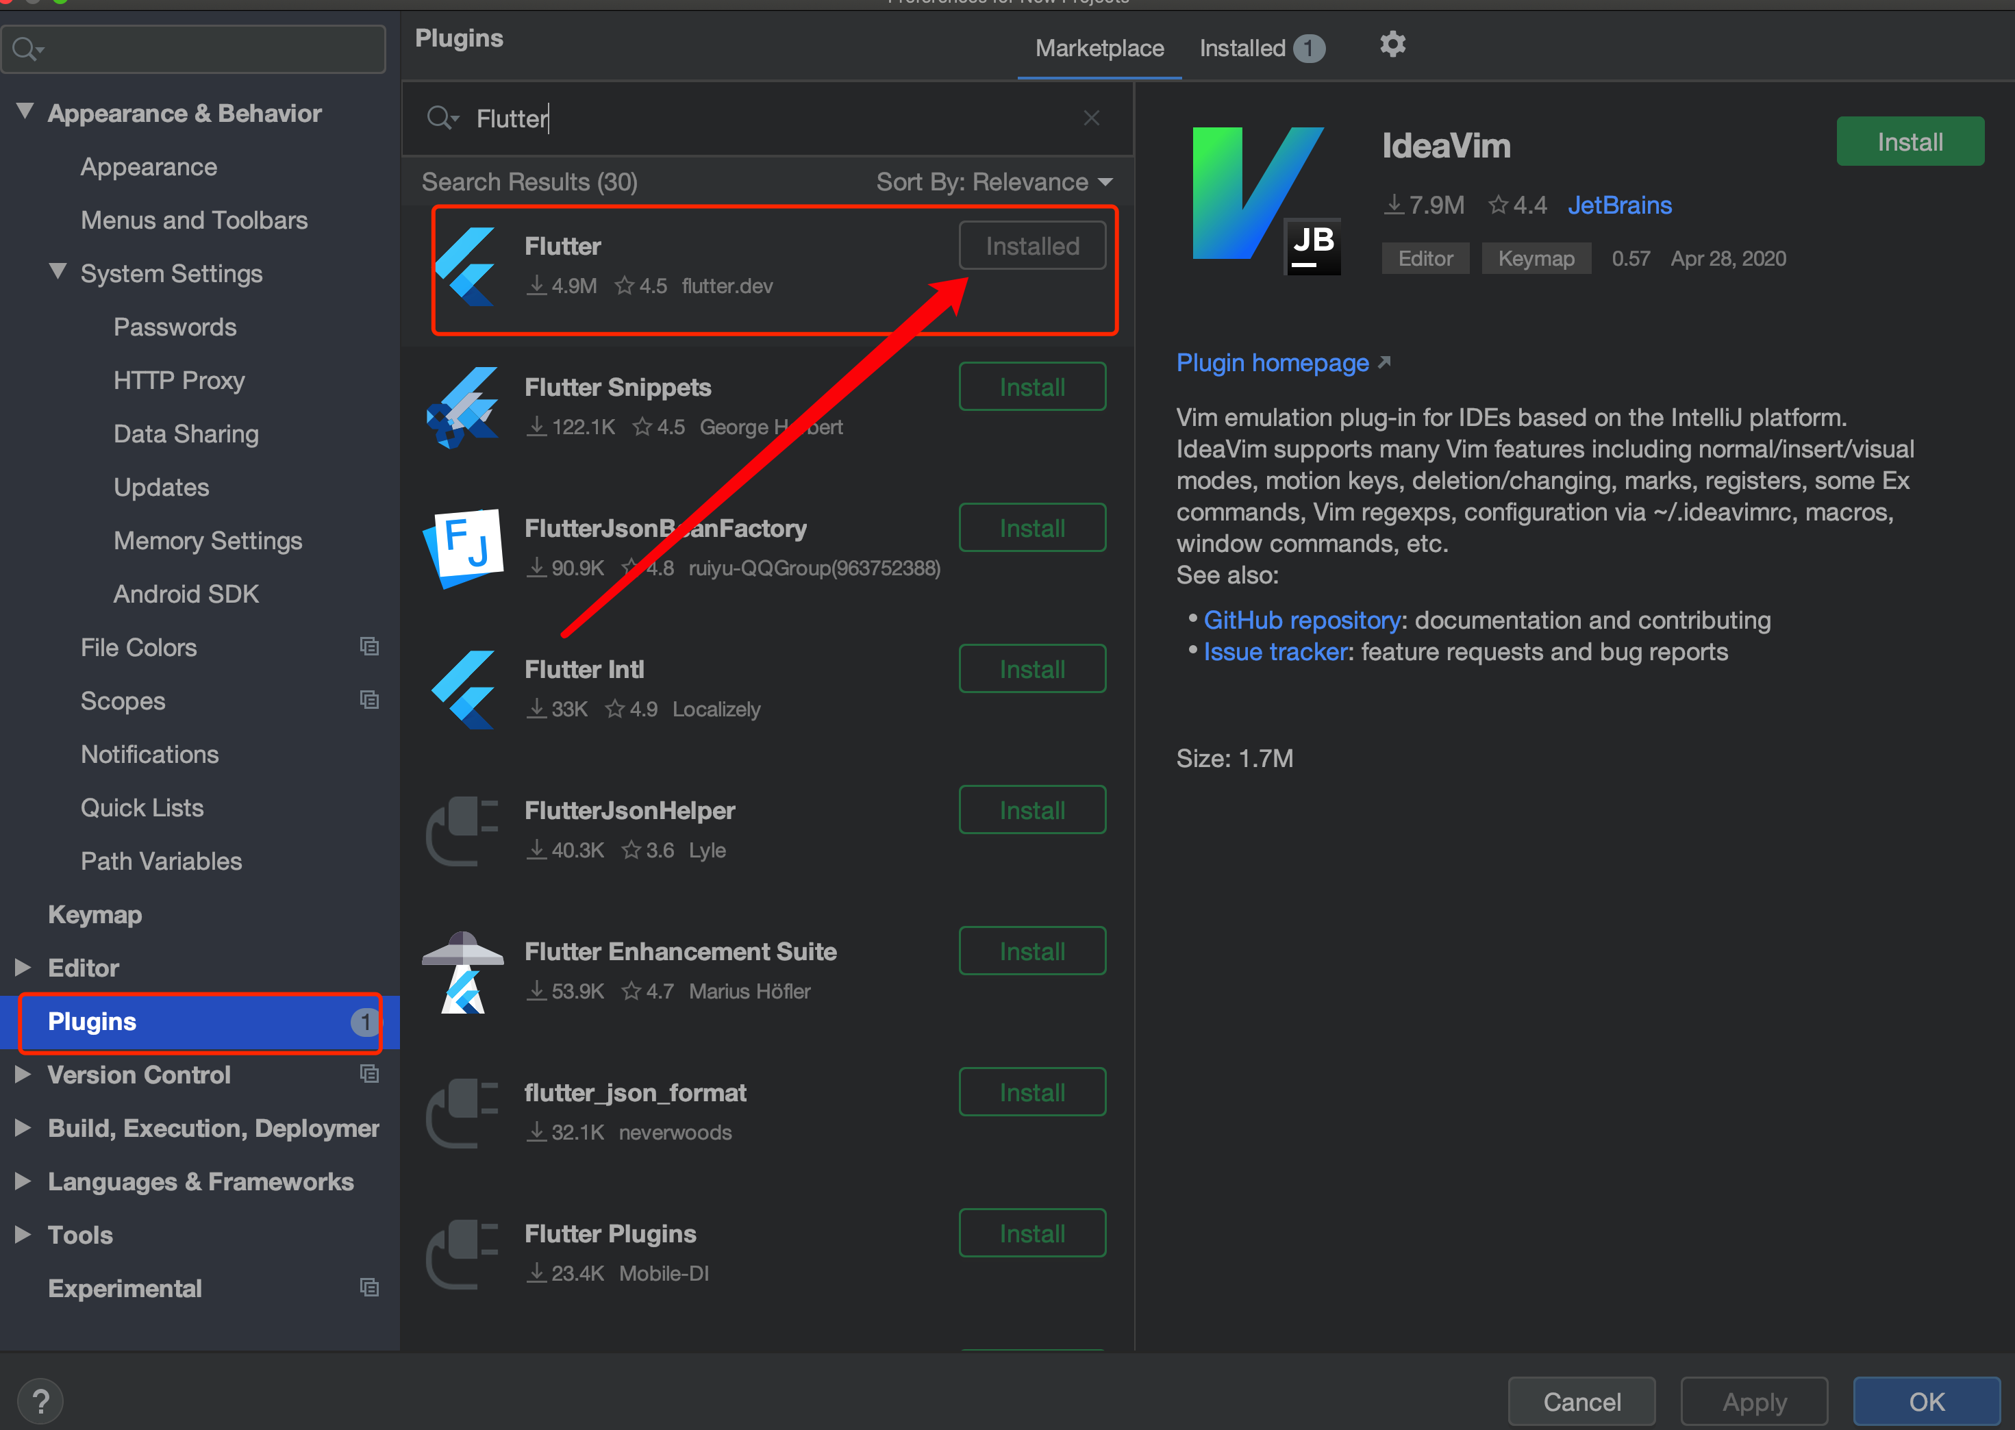The height and width of the screenshot is (1430, 2015).
Task: Select Android SDK settings item
Action: tap(186, 594)
